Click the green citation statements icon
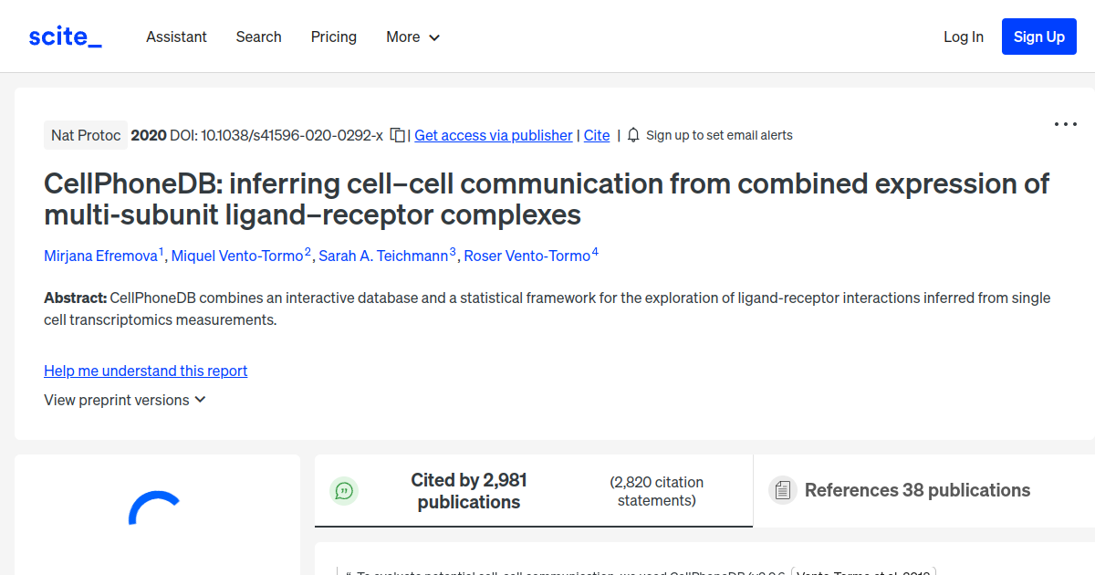Image resolution: width=1095 pixels, height=575 pixels. click(344, 490)
